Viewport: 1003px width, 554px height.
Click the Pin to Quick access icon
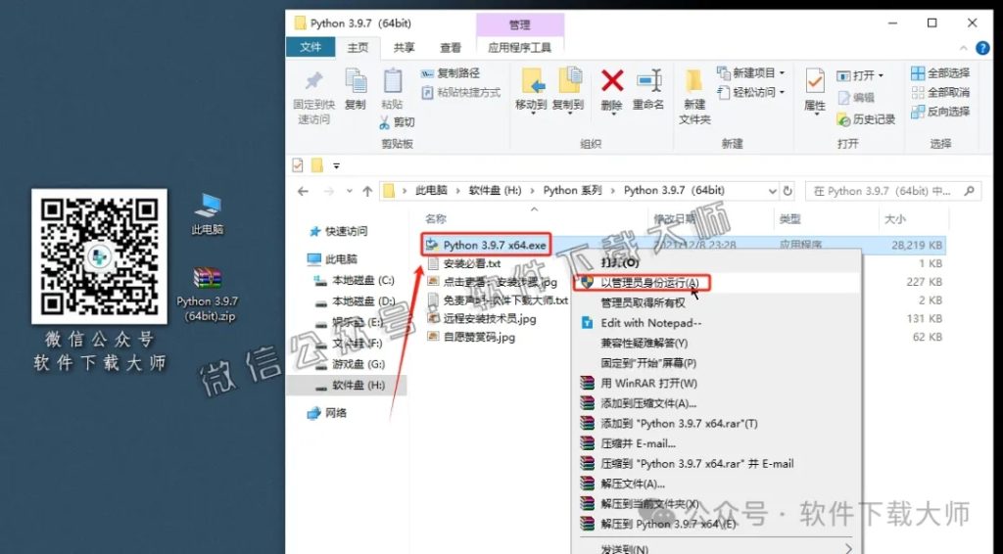313,81
